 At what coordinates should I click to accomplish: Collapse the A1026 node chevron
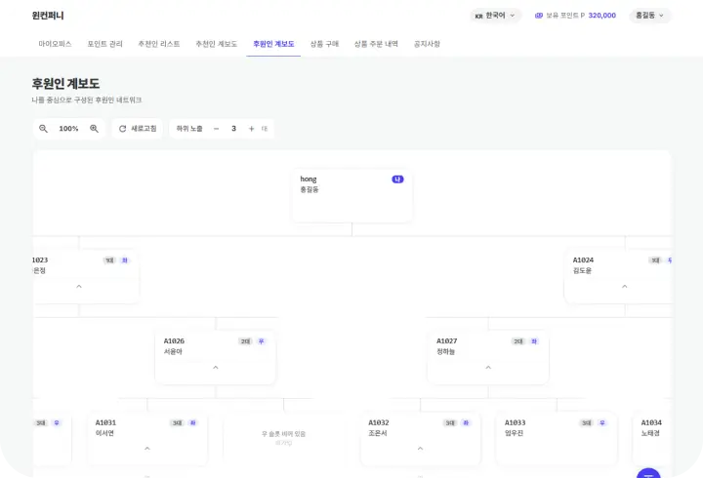[216, 368]
